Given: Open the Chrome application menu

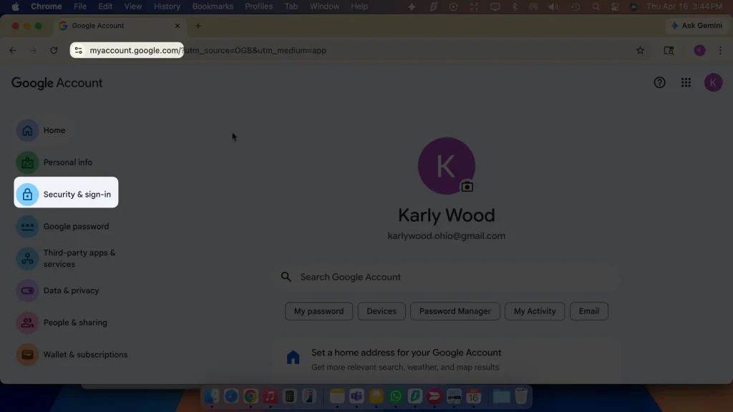Looking at the screenshot, I should (x=47, y=6).
